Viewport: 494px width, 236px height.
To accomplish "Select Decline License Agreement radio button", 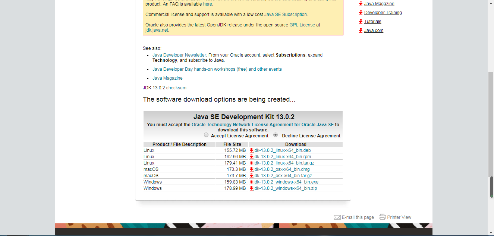I will pyautogui.click(x=276, y=135).
